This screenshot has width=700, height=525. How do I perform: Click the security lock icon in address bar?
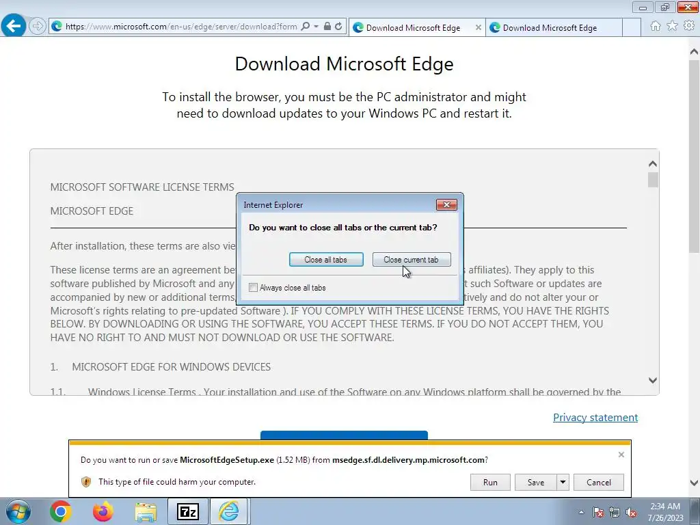click(327, 27)
